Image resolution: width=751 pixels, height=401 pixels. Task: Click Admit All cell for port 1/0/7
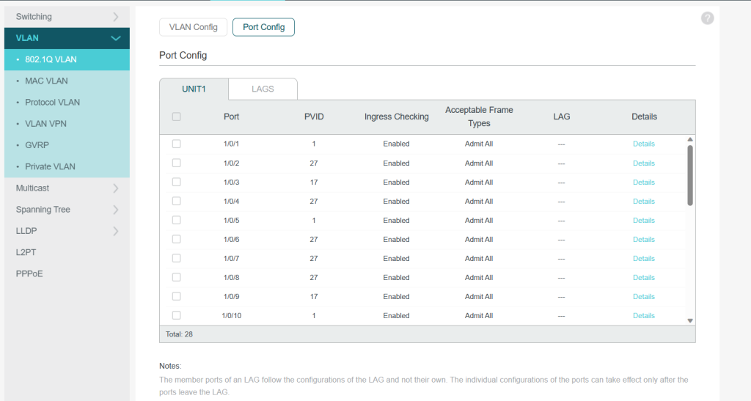[479, 258]
